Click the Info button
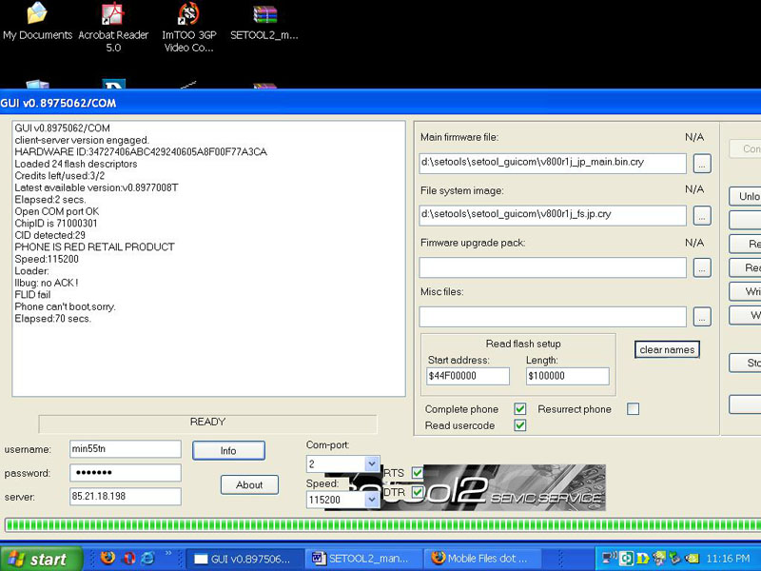761x571 pixels. (228, 450)
